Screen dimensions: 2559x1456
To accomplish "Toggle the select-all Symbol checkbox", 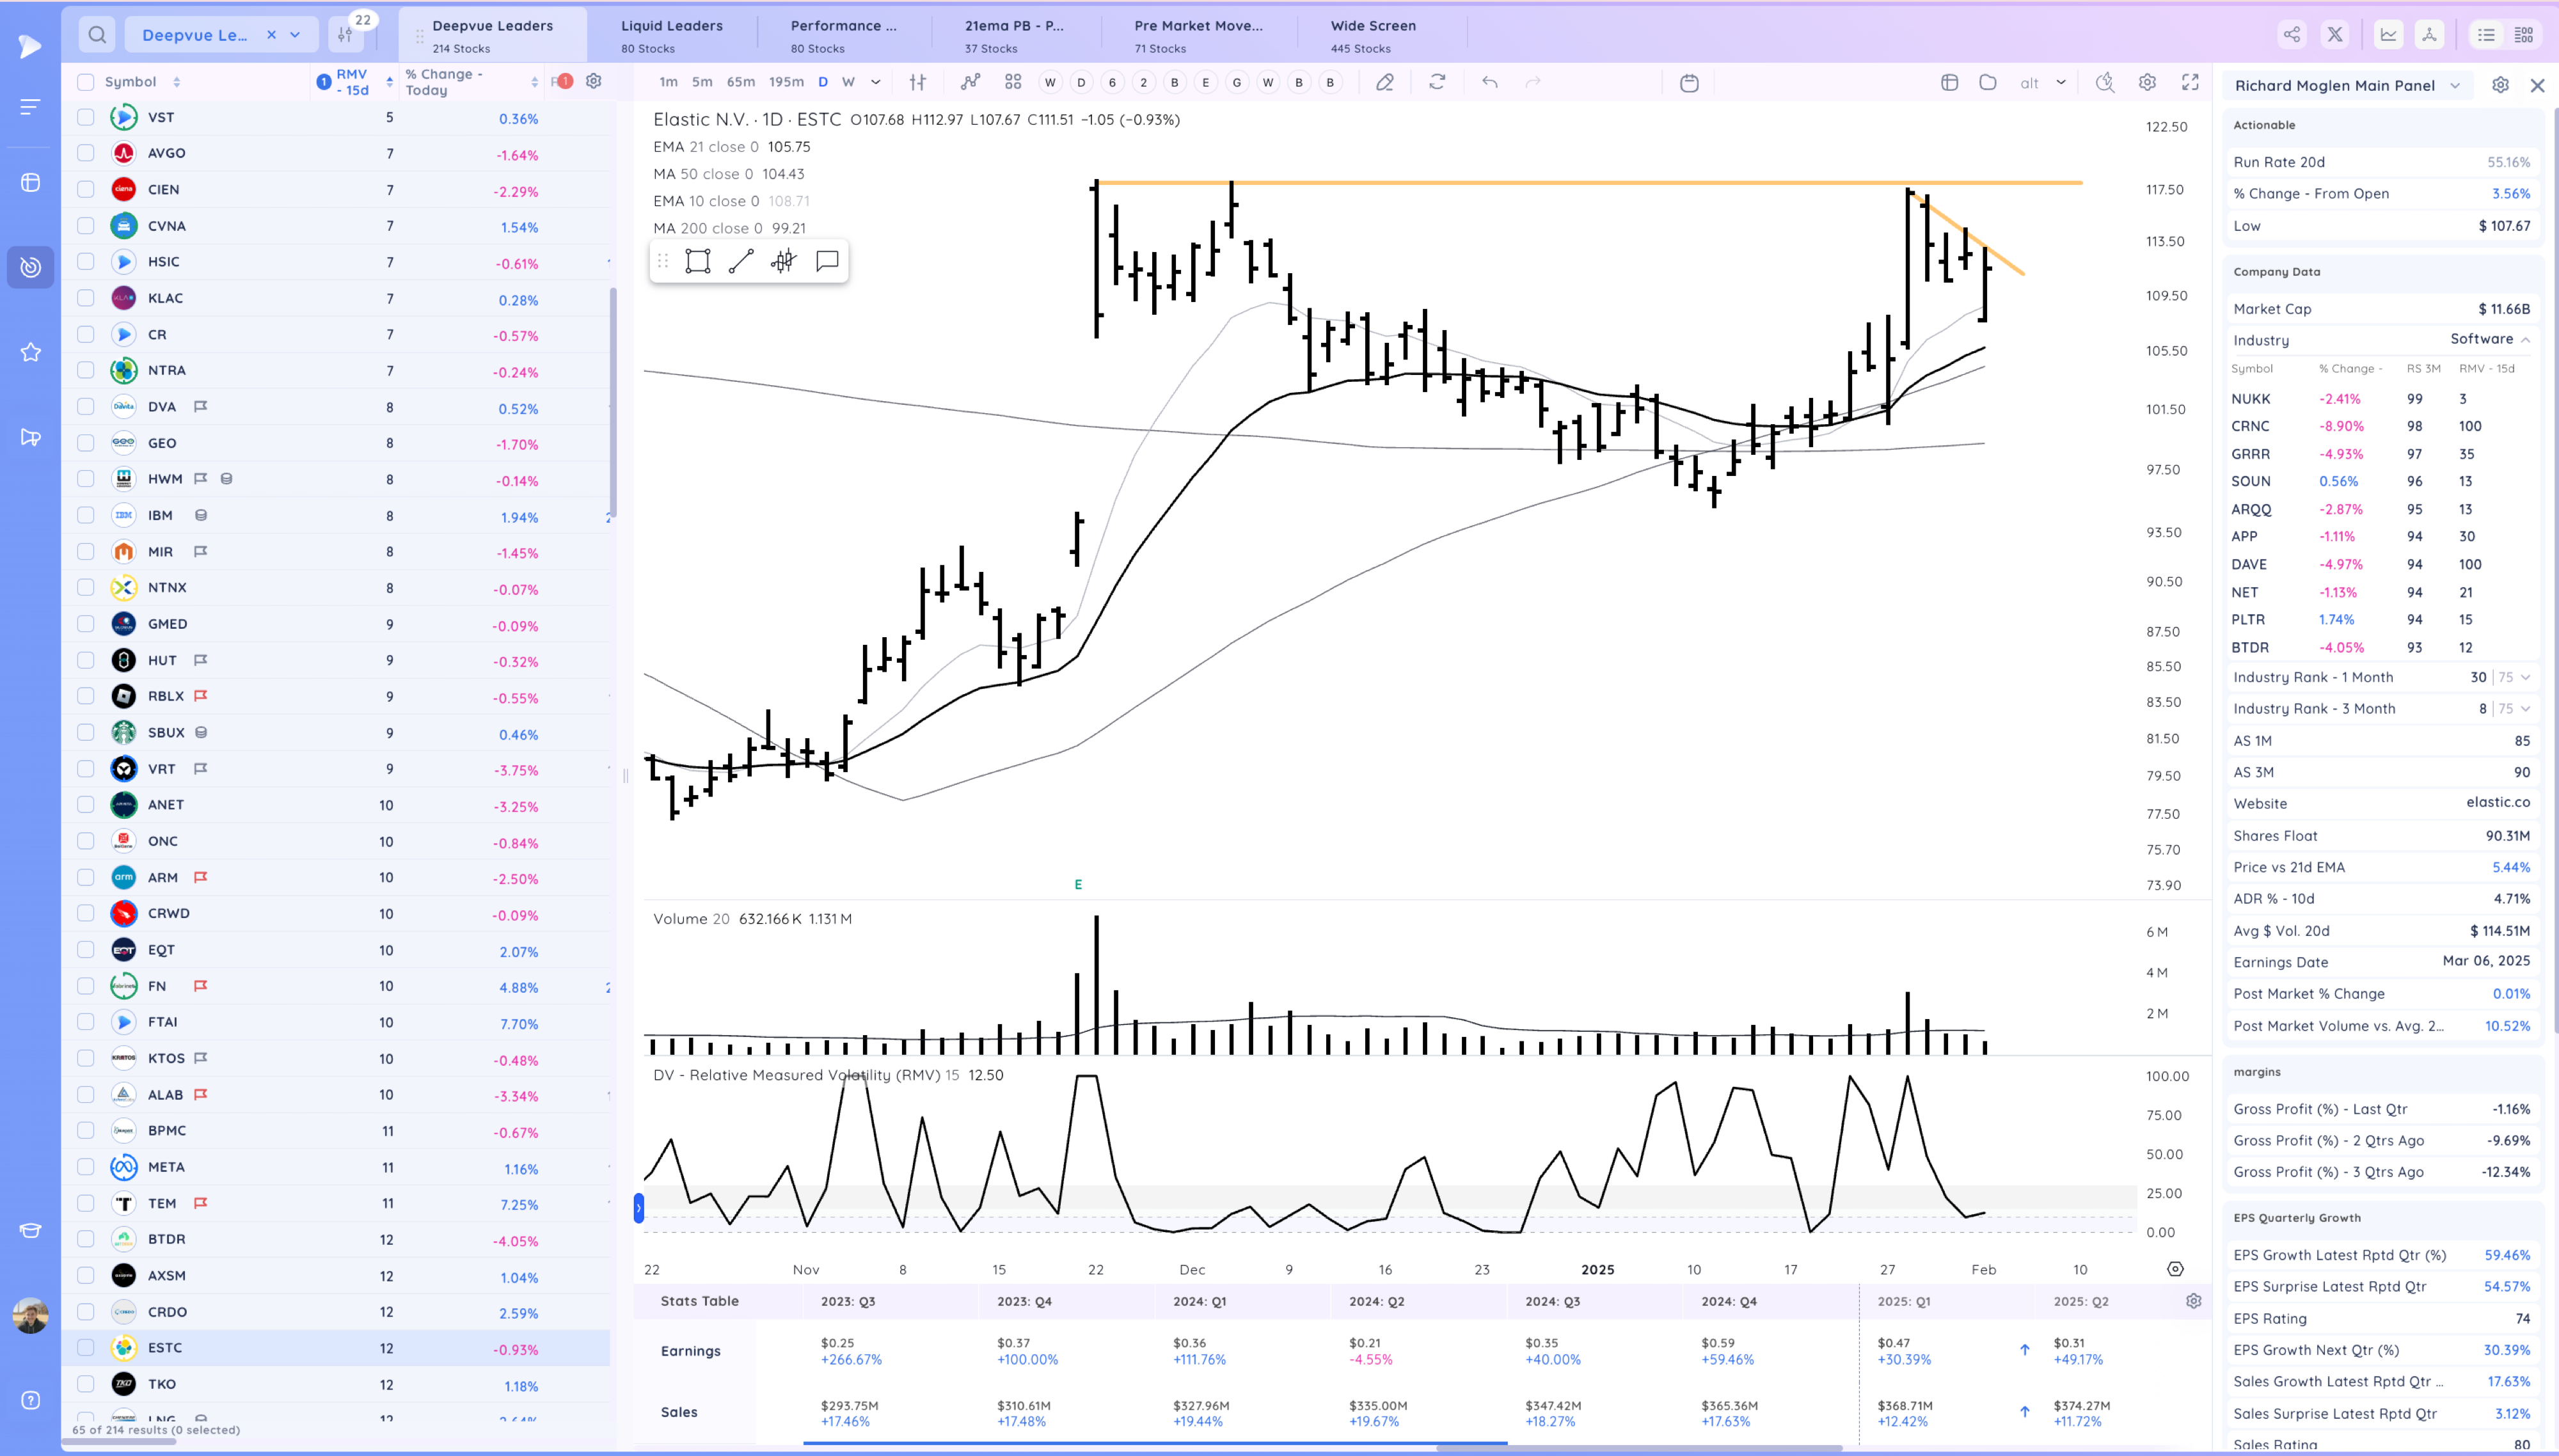I will 86,82.
